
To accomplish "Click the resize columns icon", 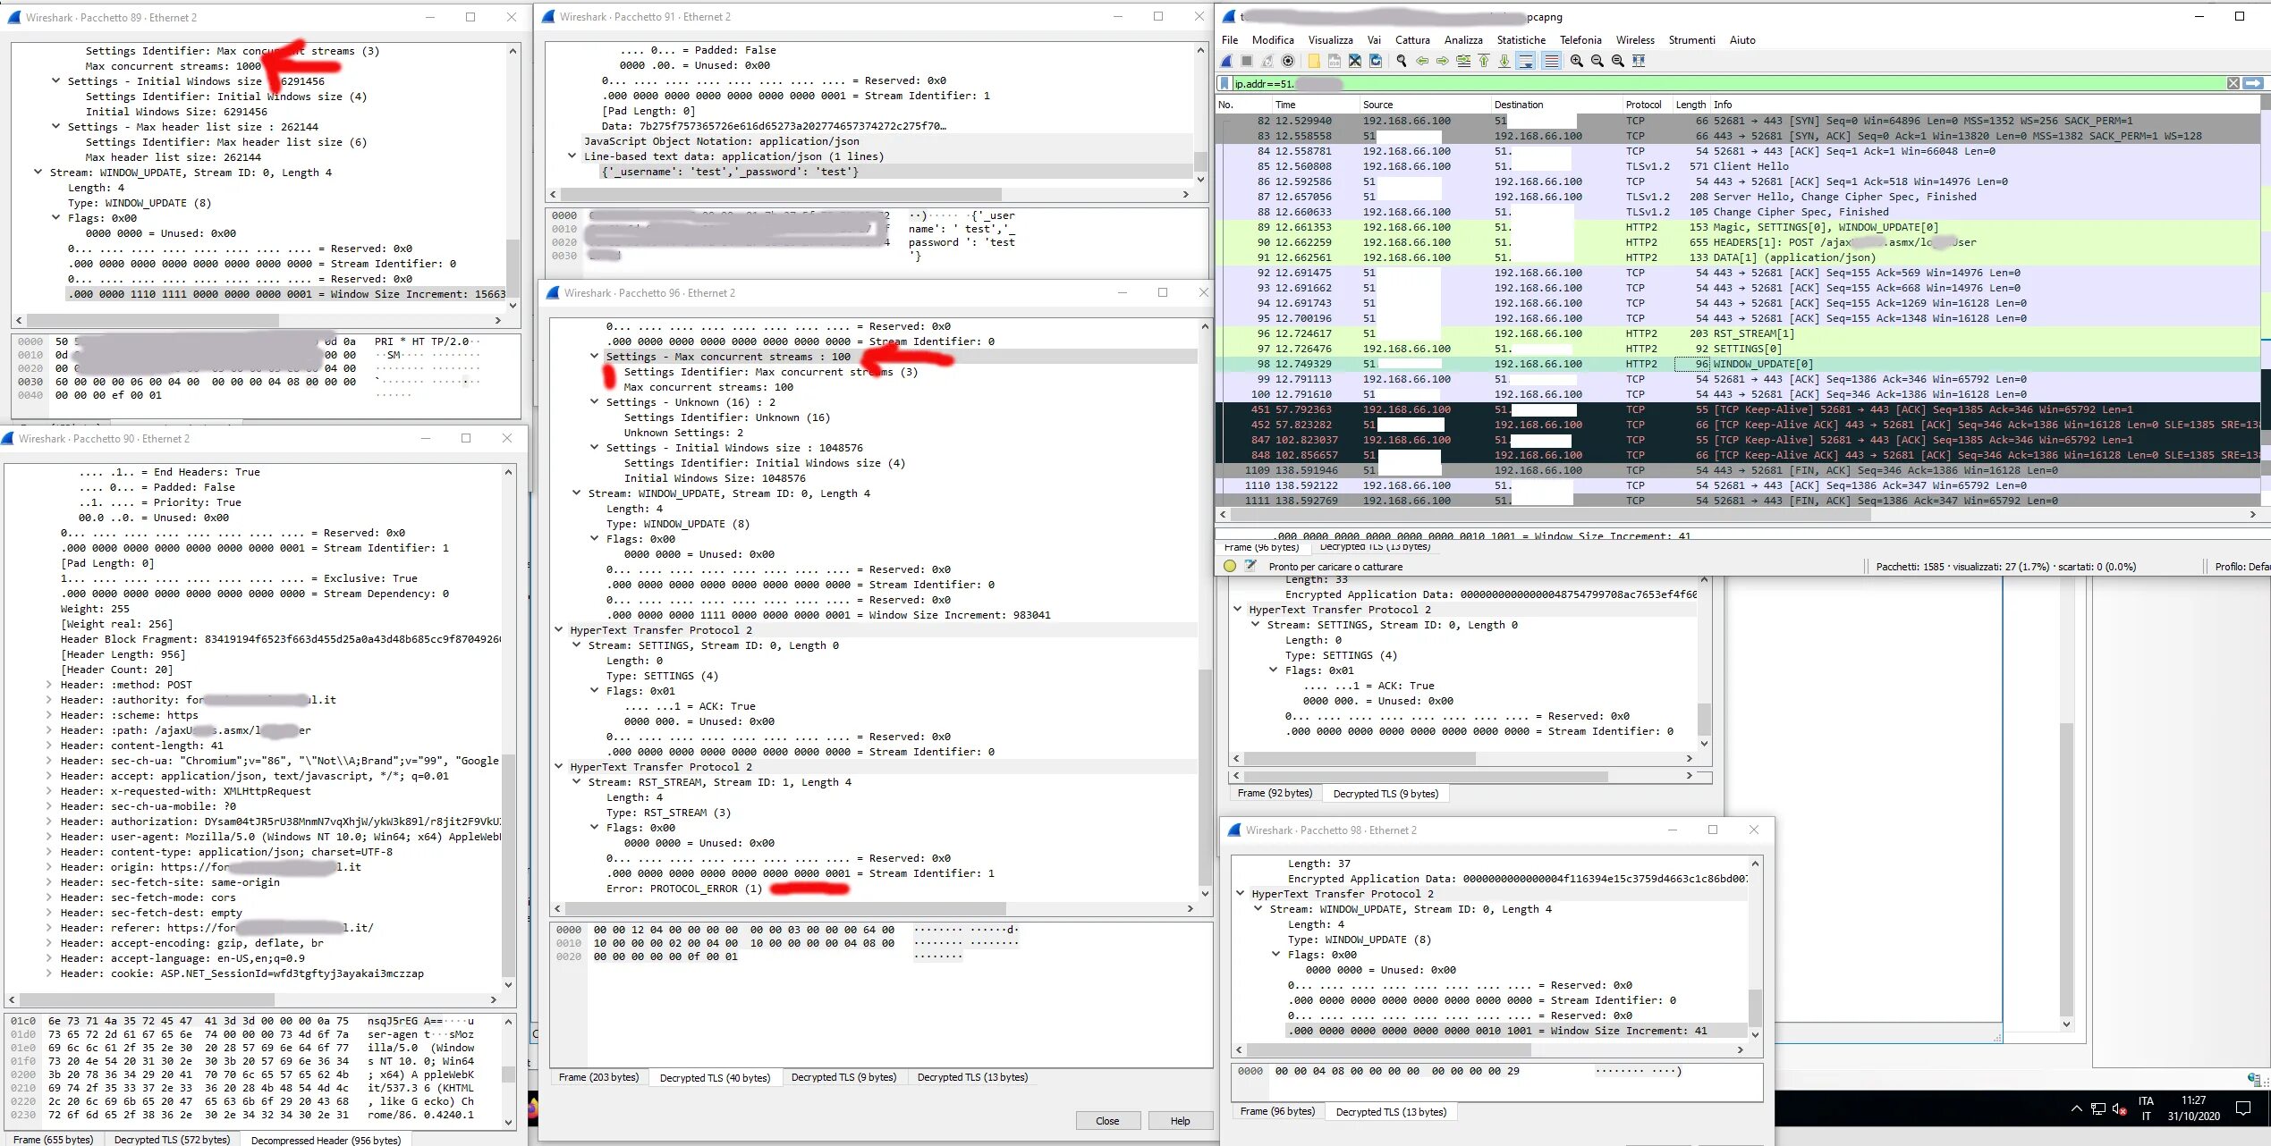I will pyautogui.click(x=1639, y=61).
